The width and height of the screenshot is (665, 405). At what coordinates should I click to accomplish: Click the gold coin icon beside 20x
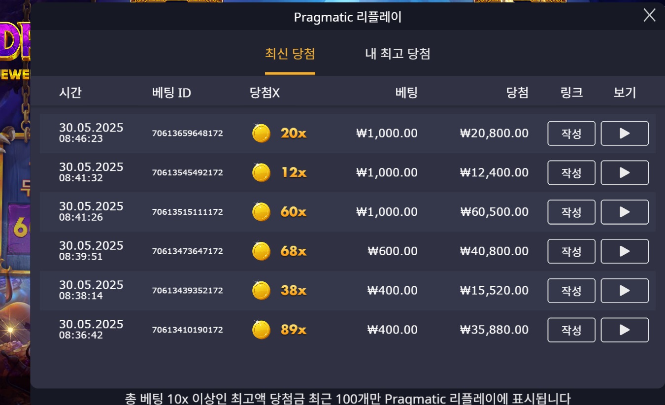[261, 133]
